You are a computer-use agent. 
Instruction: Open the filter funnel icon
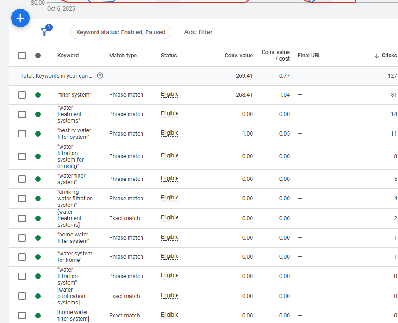pos(44,32)
